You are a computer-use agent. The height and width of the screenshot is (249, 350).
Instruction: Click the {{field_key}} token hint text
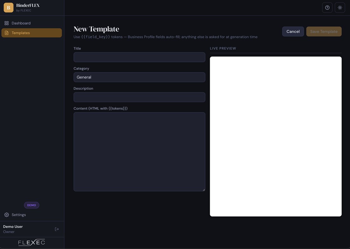pyautogui.click(x=96, y=37)
